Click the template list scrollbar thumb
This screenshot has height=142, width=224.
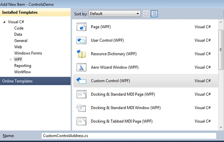point(221,50)
